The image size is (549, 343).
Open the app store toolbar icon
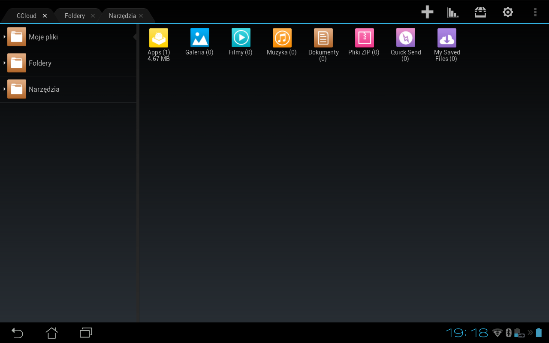pyautogui.click(x=480, y=12)
